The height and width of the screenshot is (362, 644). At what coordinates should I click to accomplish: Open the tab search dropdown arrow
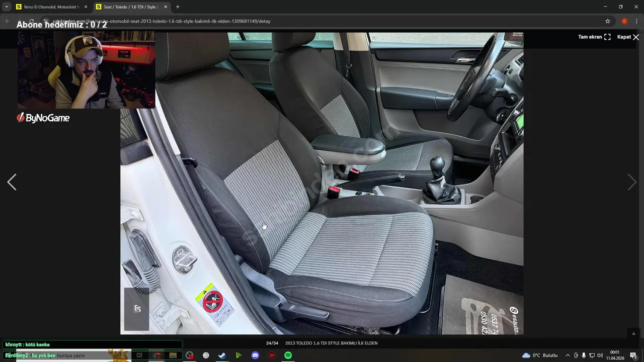[7, 7]
